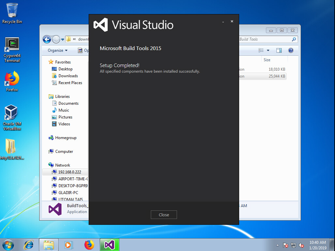335x251 pixels.
Task: Toggle the preview pane button in Explorer
Action: click(279, 50)
